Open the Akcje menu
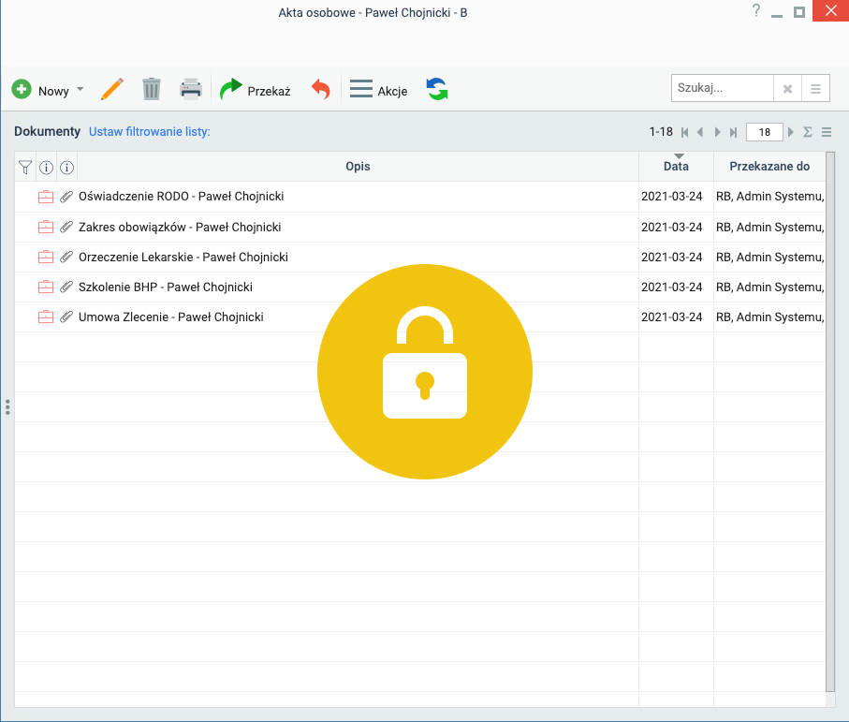The height and width of the screenshot is (722, 849). tap(378, 90)
